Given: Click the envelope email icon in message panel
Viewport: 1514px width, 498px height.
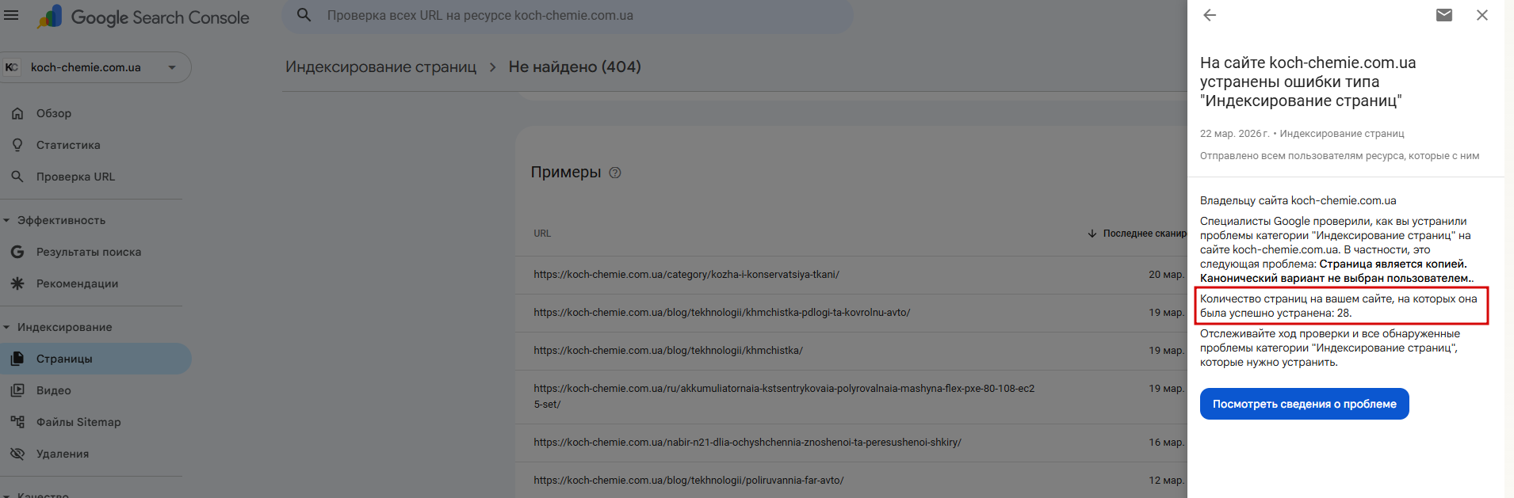Looking at the screenshot, I should click(x=1444, y=15).
